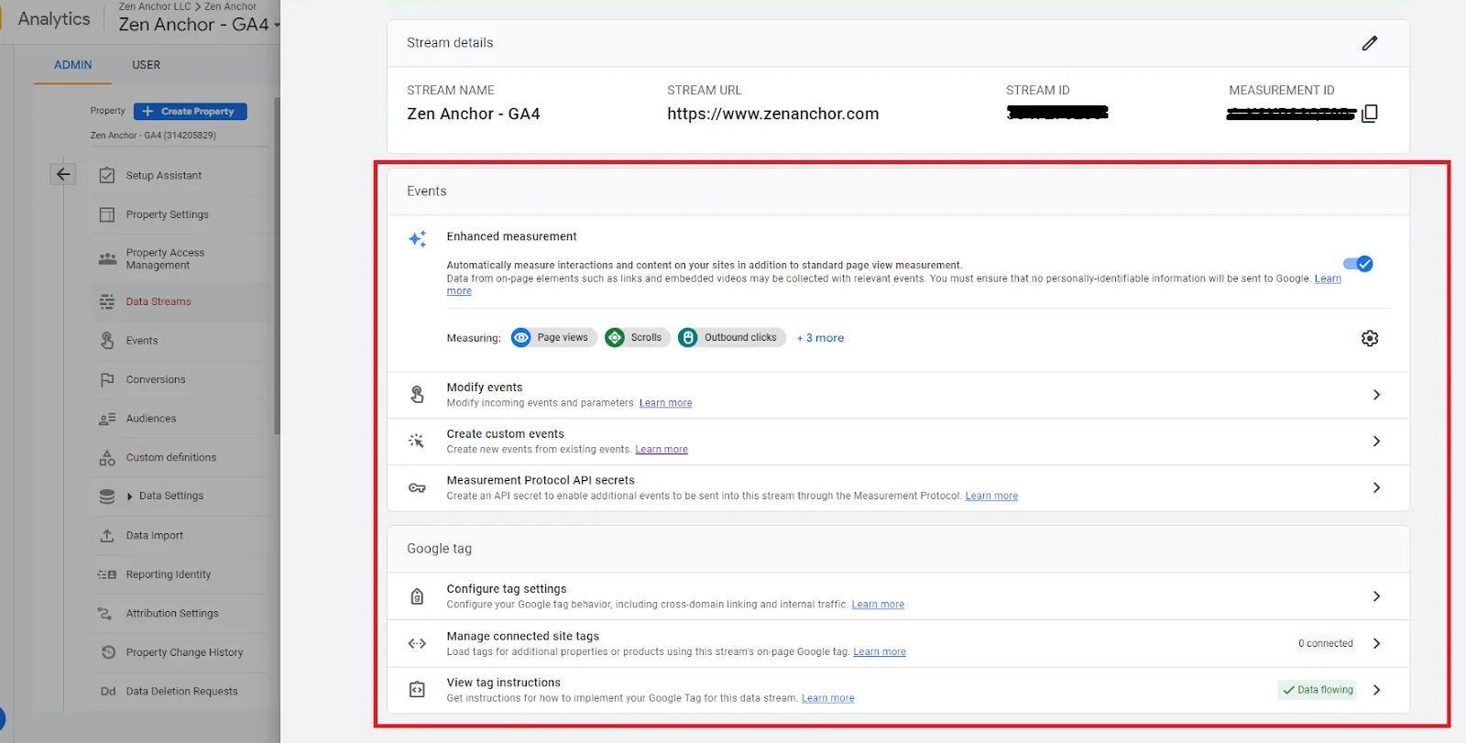Click the Data Streams icon
The height and width of the screenshot is (743, 1466).
pyautogui.click(x=107, y=301)
